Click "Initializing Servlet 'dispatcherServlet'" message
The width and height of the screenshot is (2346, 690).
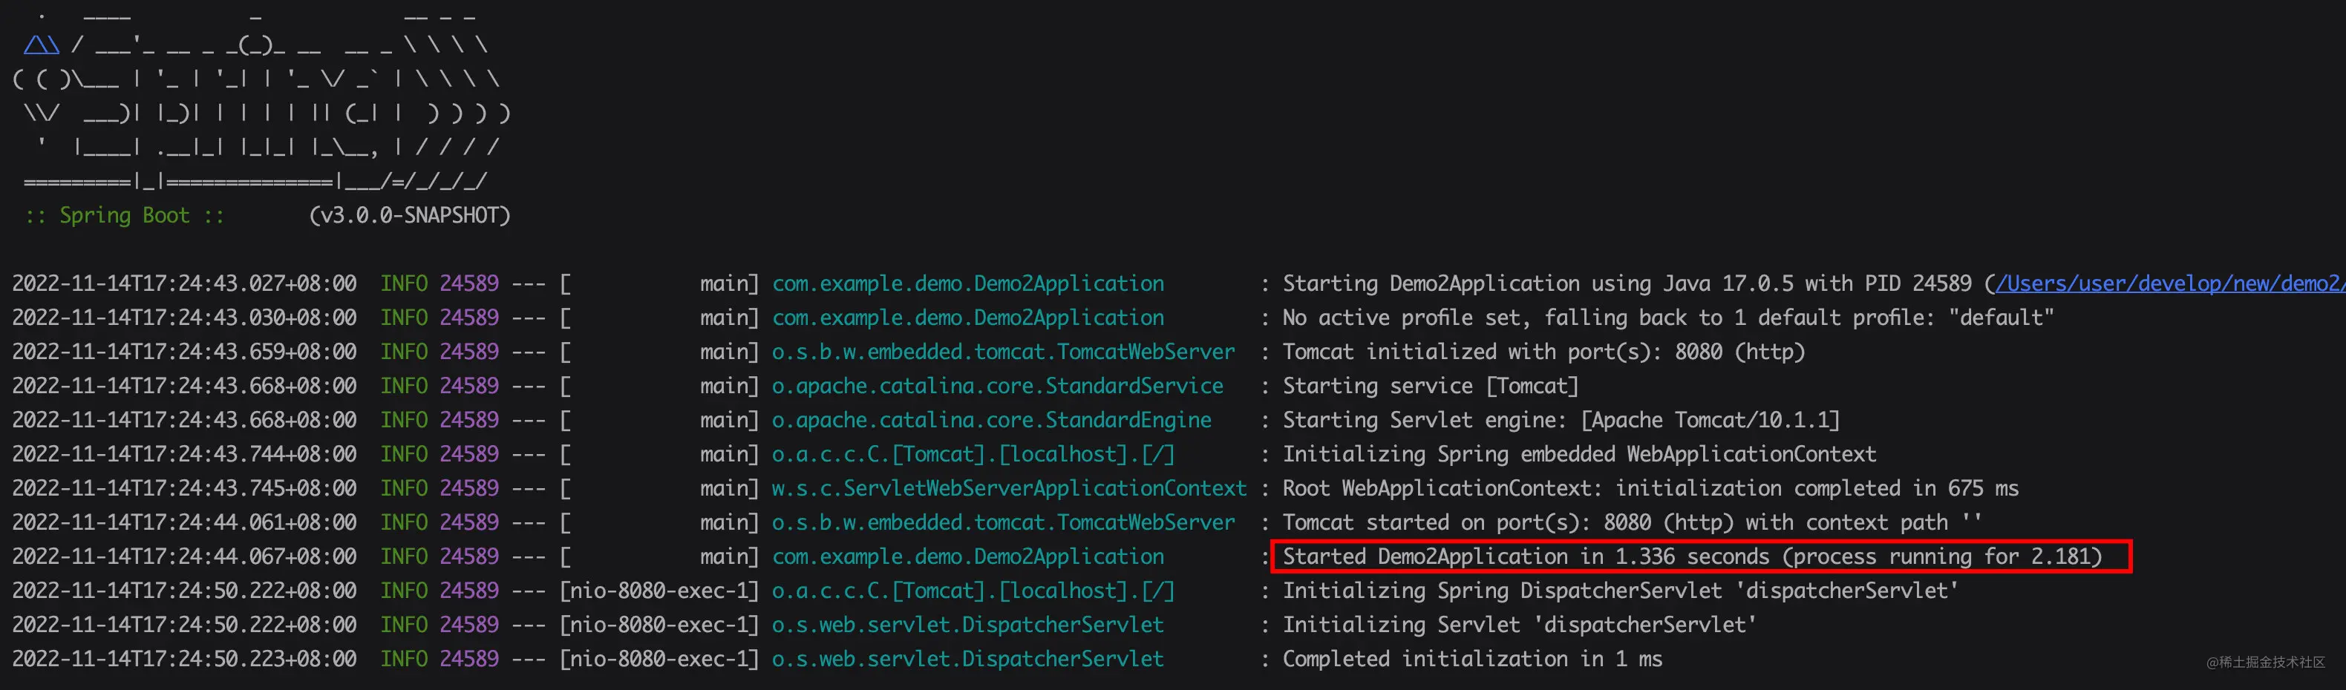coord(1519,625)
